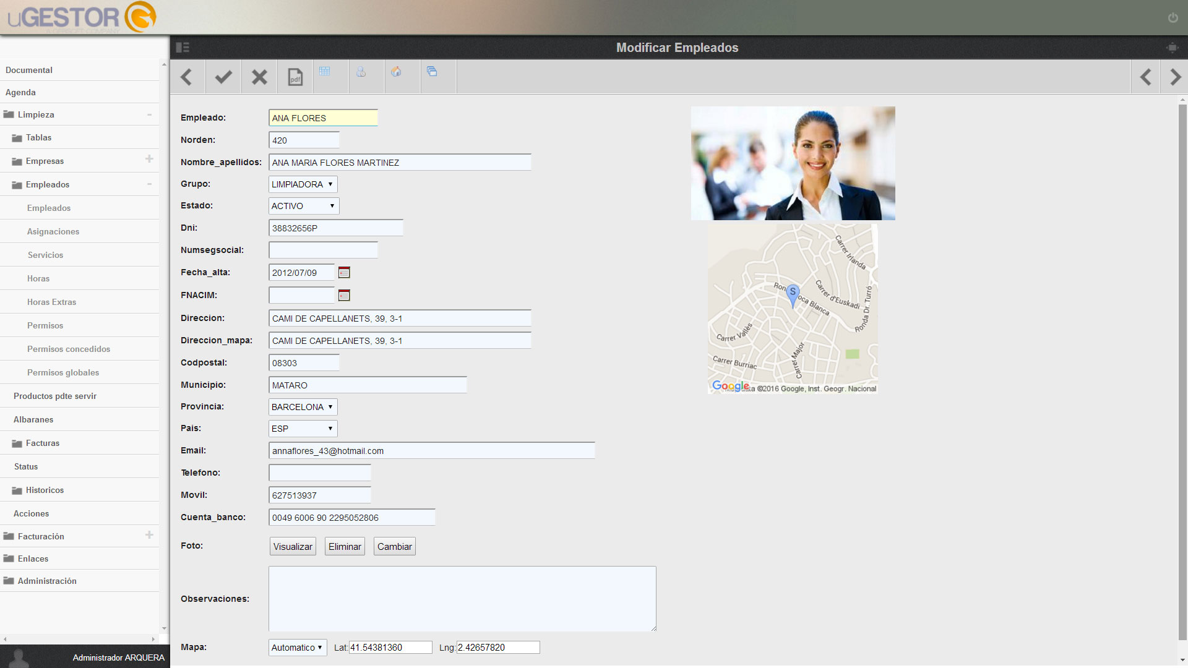1188x668 pixels.
Task: Open the user-with-clock toolbar icon
Action: point(361,72)
